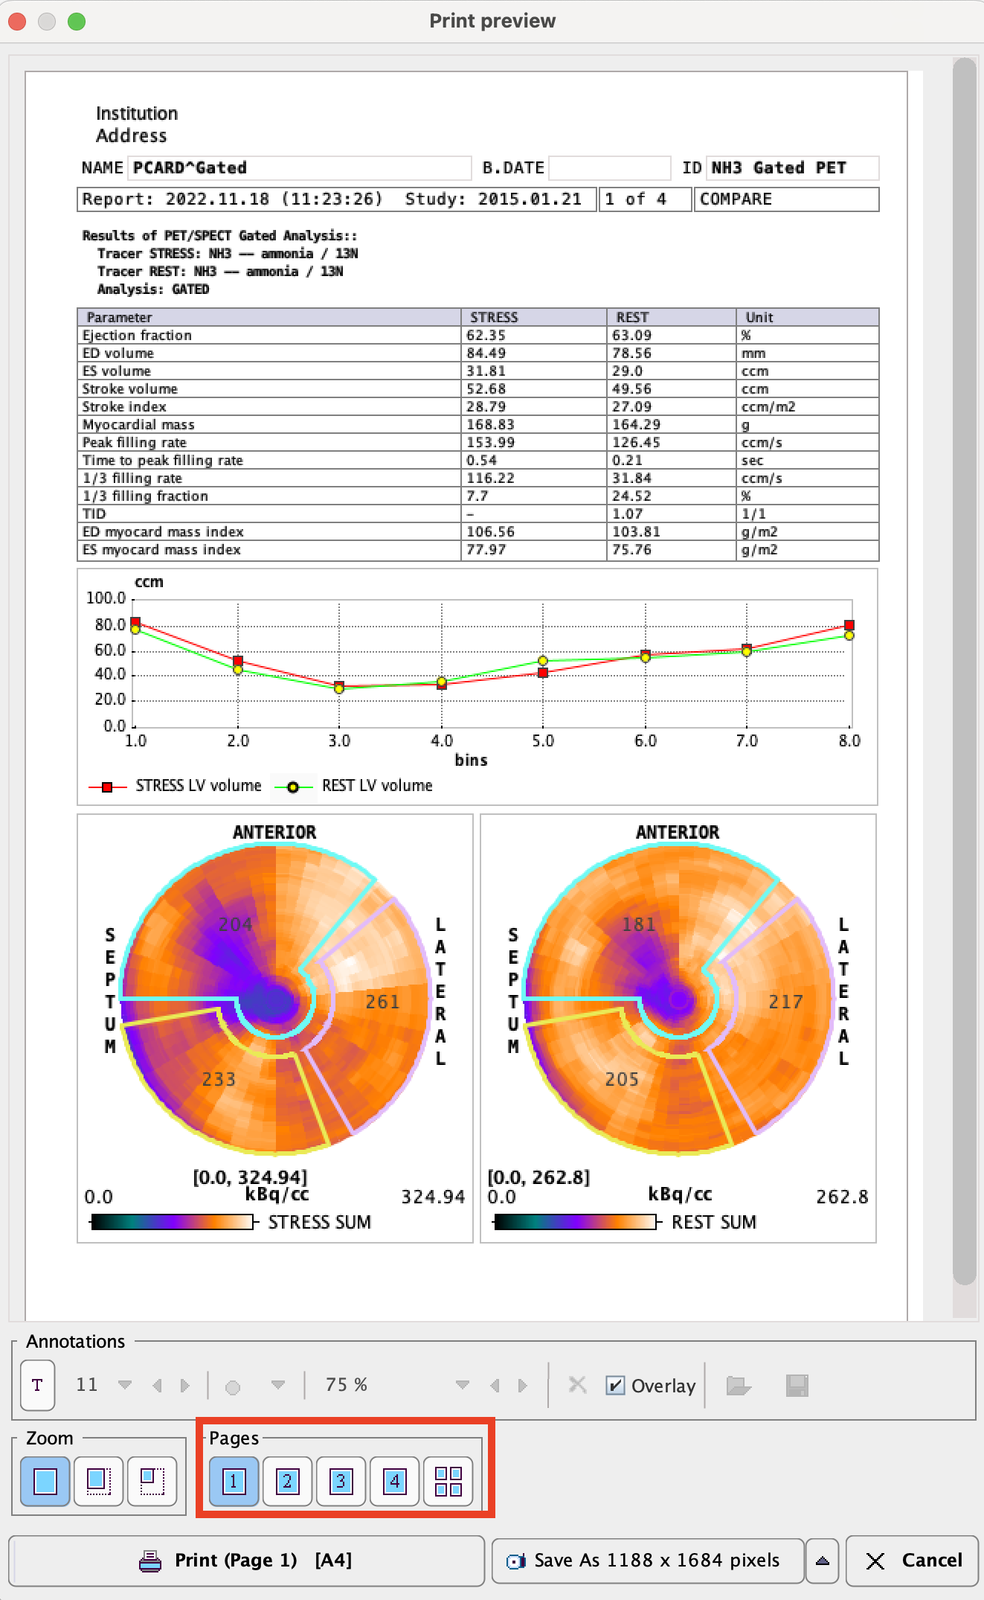984x1600 pixels.
Task: Open the font size 11 dropdown
Action: [x=125, y=1385]
